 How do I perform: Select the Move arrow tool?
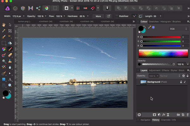(x=10, y=25)
